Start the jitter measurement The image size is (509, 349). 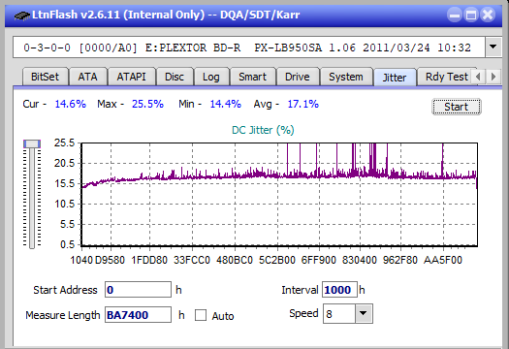click(x=456, y=107)
